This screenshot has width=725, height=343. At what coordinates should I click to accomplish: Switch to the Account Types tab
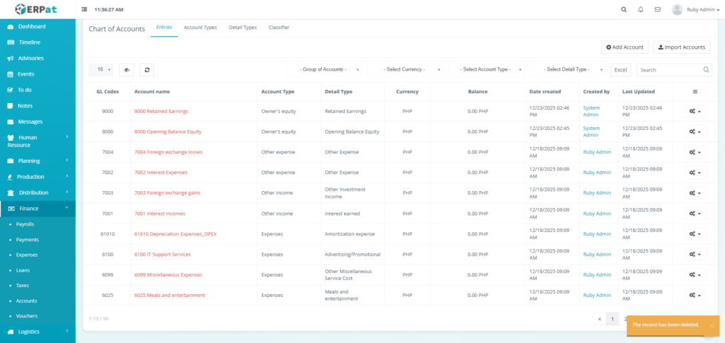coord(200,28)
